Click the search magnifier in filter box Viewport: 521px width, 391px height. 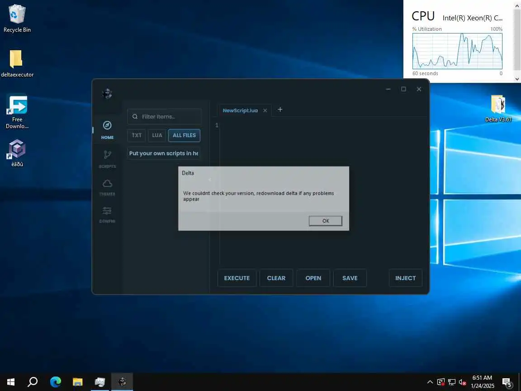[x=135, y=116]
